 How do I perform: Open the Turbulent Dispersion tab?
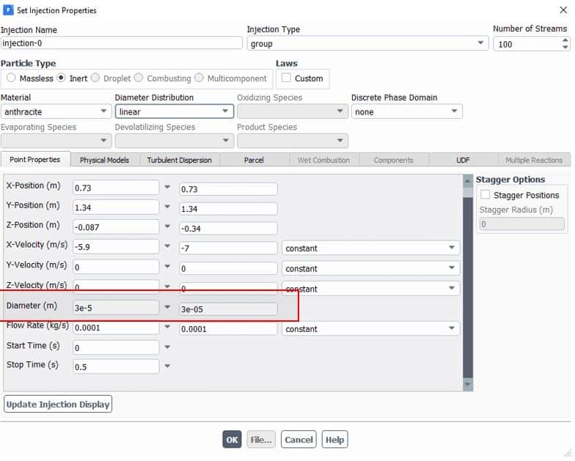(x=179, y=160)
